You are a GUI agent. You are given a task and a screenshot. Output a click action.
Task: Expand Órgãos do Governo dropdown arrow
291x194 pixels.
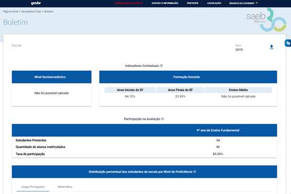coord(256,3)
